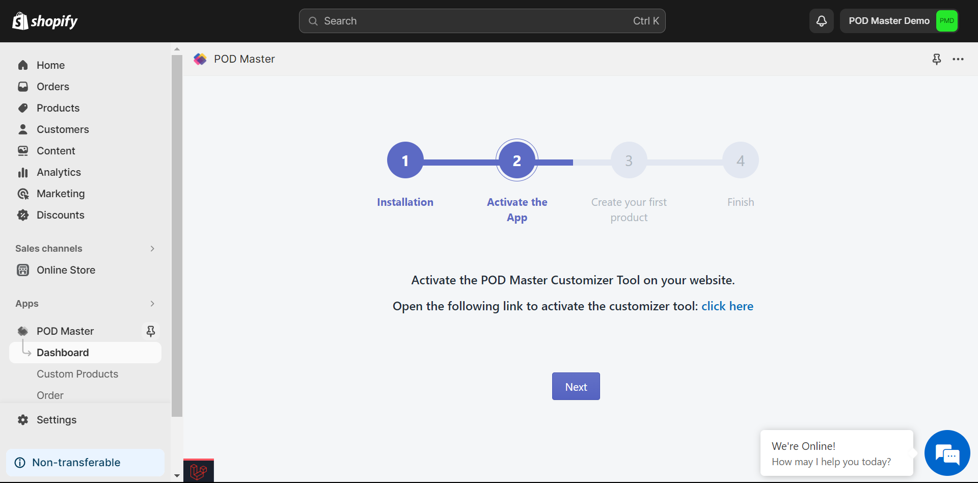Click the Laravel debug icon at bottom
This screenshot has height=483, width=978.
pyautogui.click(x=199, y=471)
